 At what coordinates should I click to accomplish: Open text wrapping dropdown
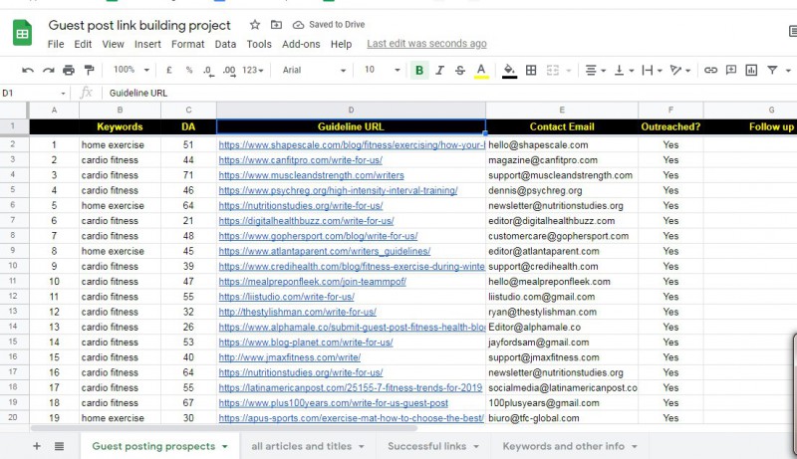[652, 70]
